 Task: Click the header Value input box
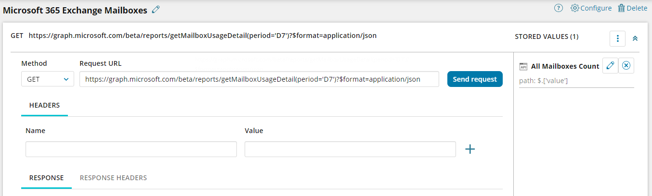tap(350, 149)
